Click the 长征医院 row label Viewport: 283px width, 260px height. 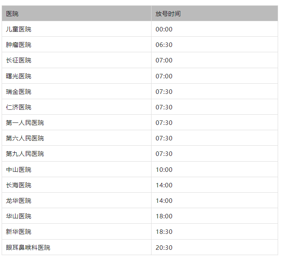coord(19,60)
